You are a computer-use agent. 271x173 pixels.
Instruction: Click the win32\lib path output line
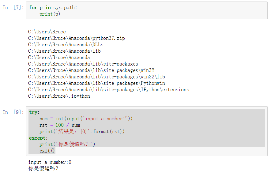tap(96, 77)
